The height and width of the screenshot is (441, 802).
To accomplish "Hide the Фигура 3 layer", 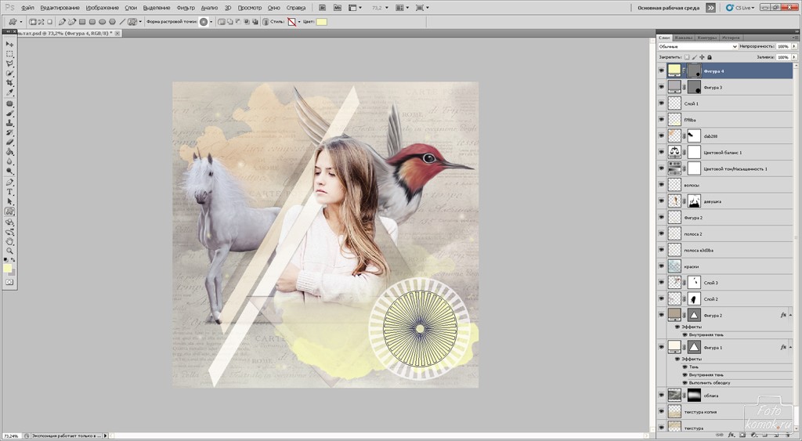I will pos(661,87).
